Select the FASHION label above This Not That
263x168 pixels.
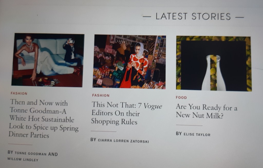pos(101,95)
